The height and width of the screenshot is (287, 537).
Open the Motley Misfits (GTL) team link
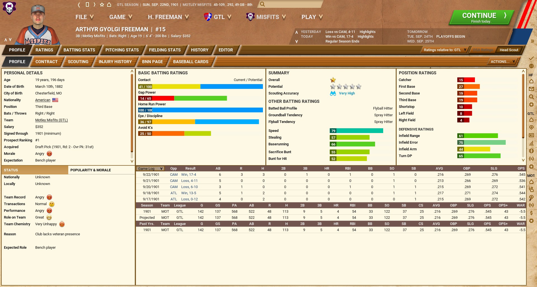click(x=51, y=120)
